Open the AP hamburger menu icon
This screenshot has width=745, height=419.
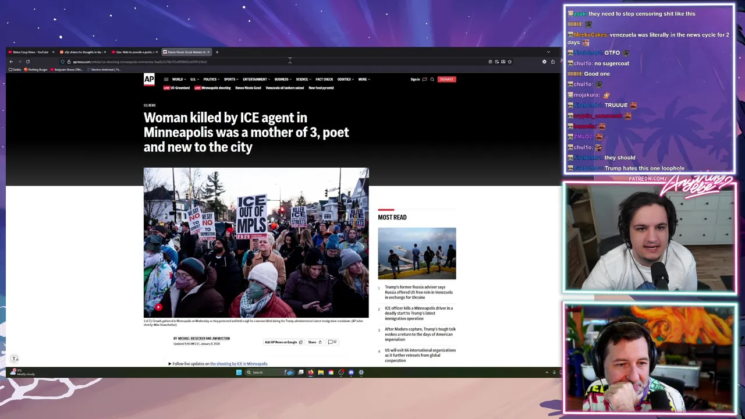(166, 79)
